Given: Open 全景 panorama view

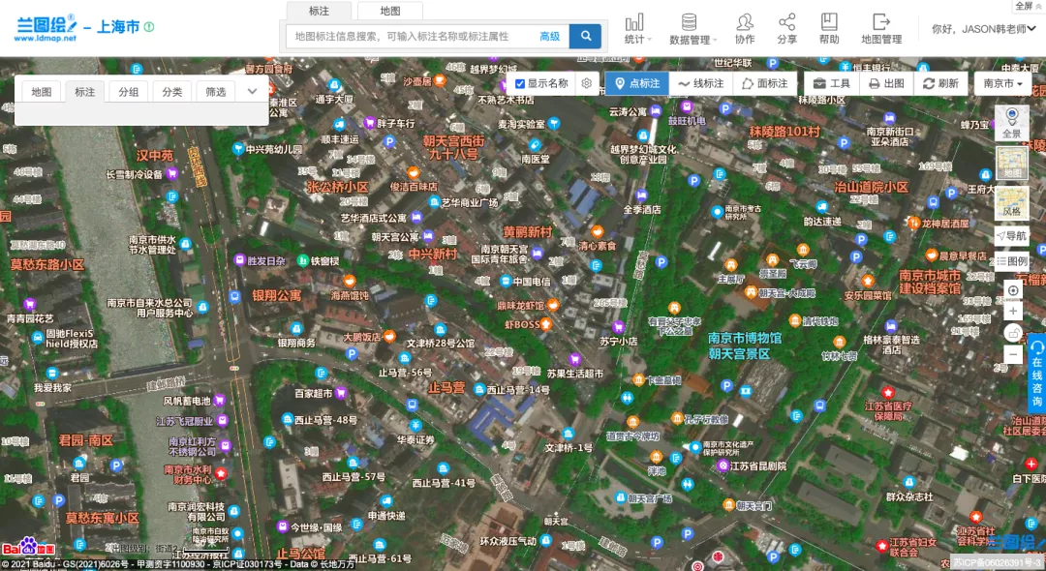Looking at the screenshot, I should 1012,123.
